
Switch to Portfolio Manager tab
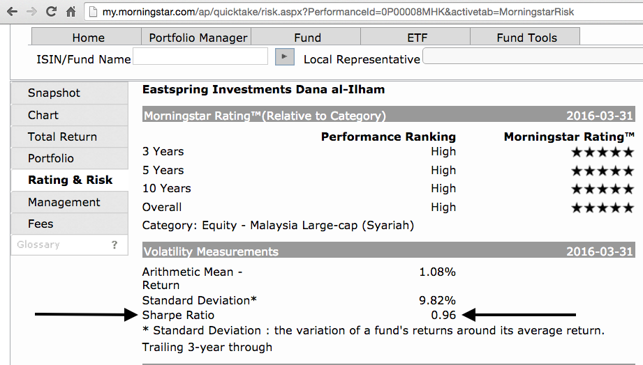[x=198, y=38]
